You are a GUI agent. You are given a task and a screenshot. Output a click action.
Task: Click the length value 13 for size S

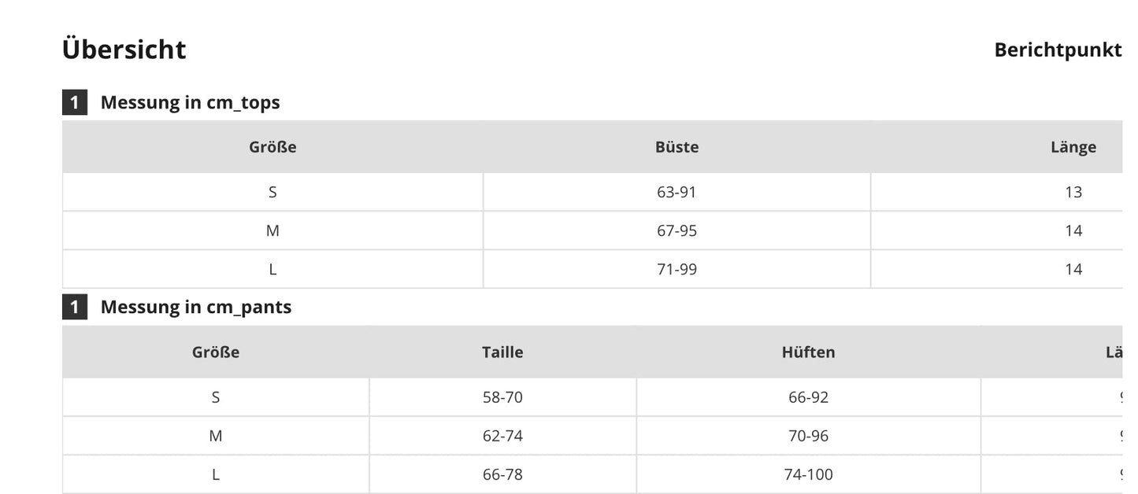[1073, 192]
